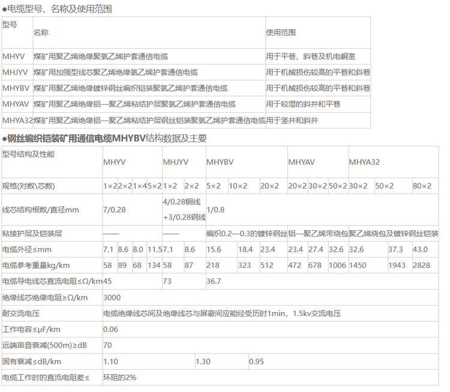The height and width of the screenshot is (392, 450).
Task: Click the MHYA32 model cell in first table
Action: click(17, 120)
